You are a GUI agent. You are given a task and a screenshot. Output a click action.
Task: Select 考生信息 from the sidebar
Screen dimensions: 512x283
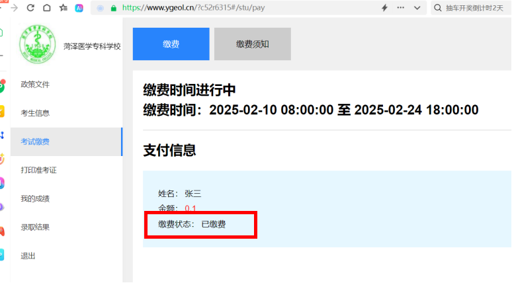(x=35, y=113)
